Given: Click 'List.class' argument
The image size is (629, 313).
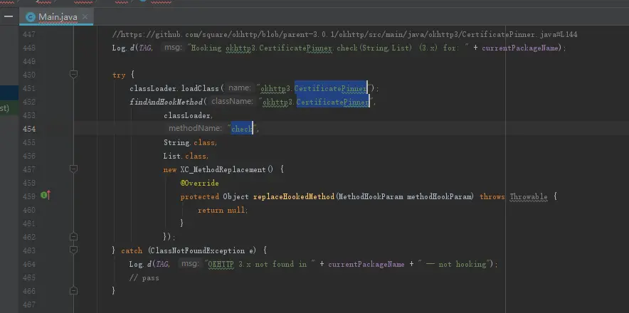Looking at the screenshot, I should click(x=186, y=156).
